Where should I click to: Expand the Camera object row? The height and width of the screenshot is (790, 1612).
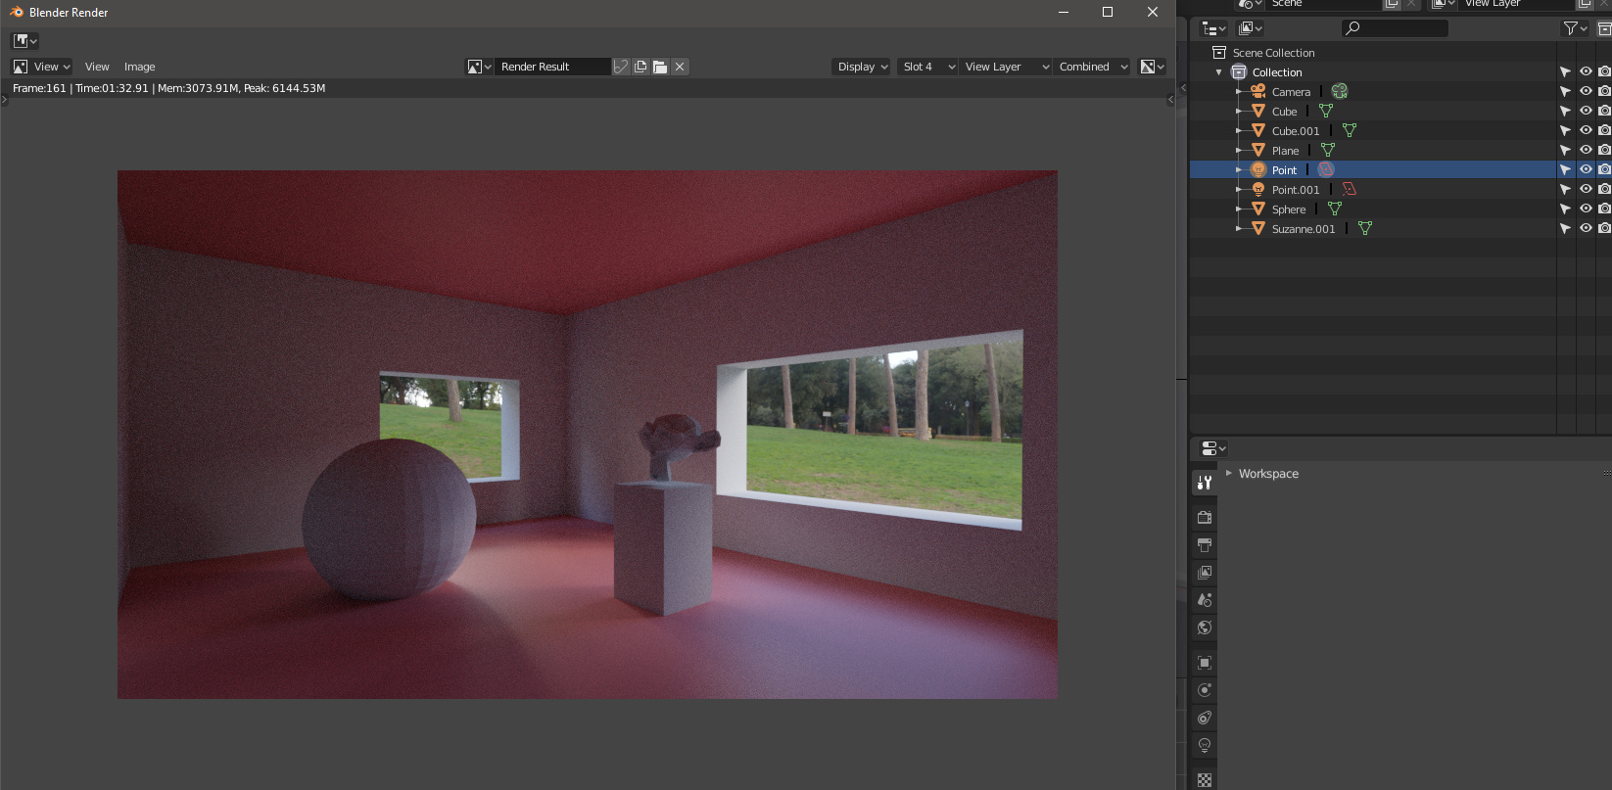tap(1239, 91)
